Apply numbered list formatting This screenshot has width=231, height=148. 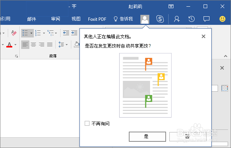pos(38,33)
